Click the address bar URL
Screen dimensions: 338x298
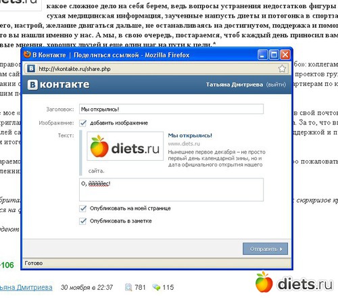click(x=74, y=69)
